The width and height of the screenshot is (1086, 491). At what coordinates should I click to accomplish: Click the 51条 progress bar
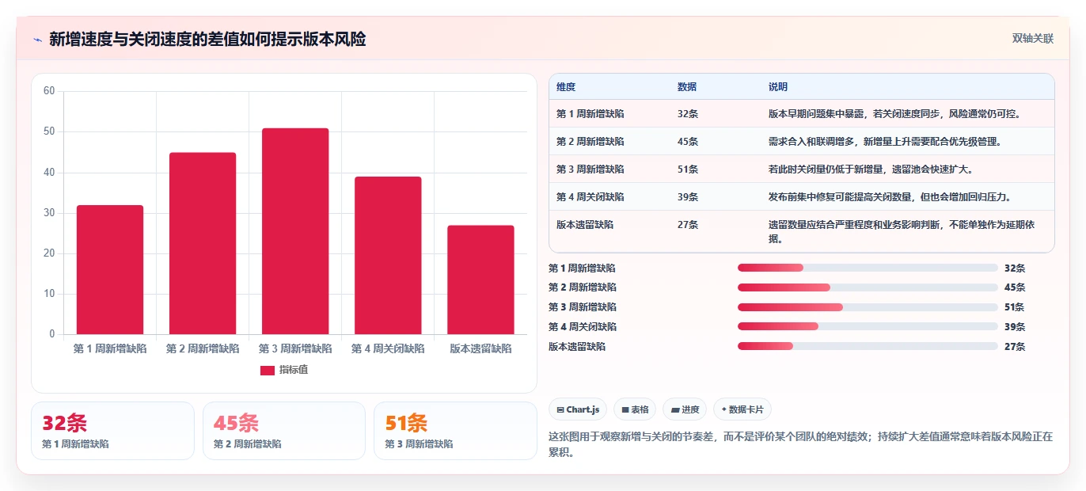tap(868, 307)
